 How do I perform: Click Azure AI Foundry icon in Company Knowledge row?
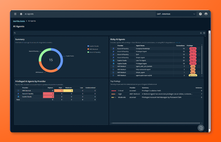pos(113,49)
